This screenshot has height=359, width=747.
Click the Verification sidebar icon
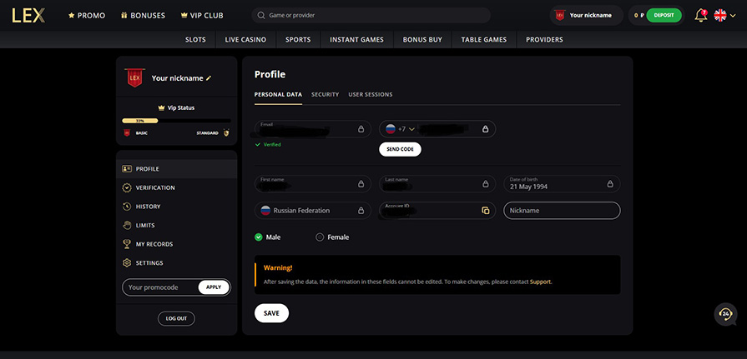pyautogui.click(x=127, y=187)
